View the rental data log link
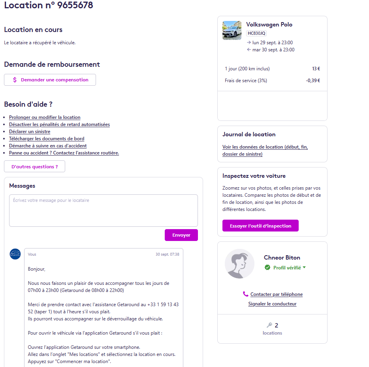 (265, 151)
